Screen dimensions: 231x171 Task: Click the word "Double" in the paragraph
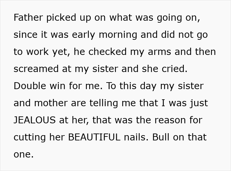coord(31,86)
